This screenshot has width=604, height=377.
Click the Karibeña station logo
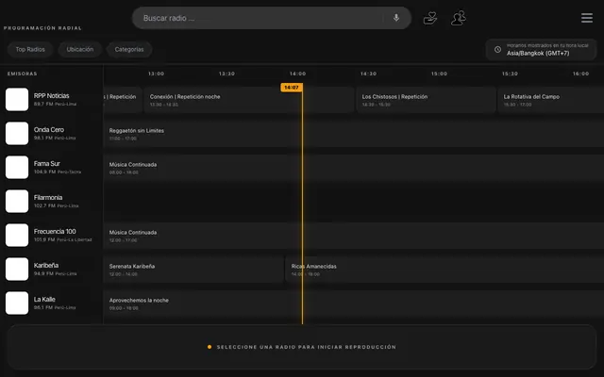coord(17,269)
